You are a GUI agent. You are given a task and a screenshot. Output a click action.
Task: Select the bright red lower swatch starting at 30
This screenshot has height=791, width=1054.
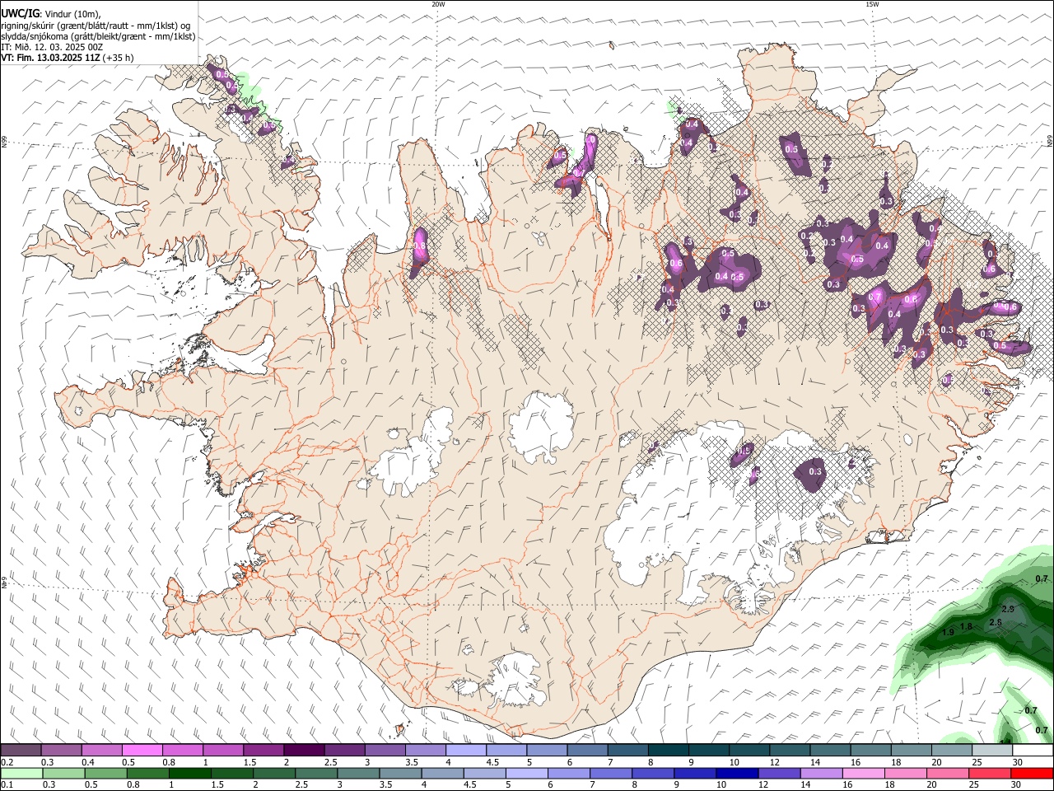point(1032,773)
